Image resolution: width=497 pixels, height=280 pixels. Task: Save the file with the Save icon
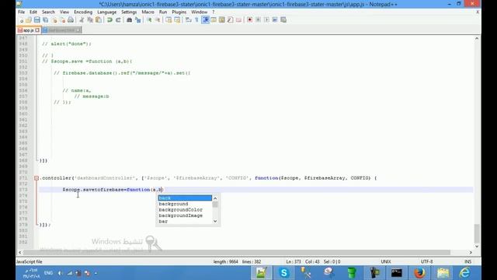coord(37,20)
